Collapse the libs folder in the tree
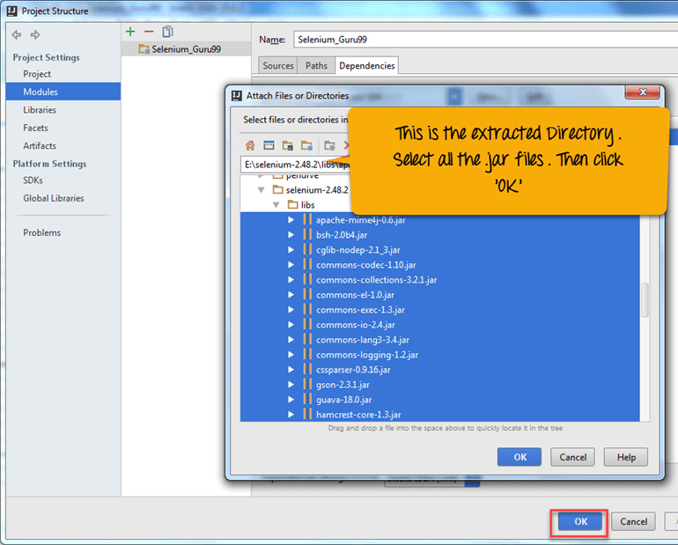 (x=276, y=205)
